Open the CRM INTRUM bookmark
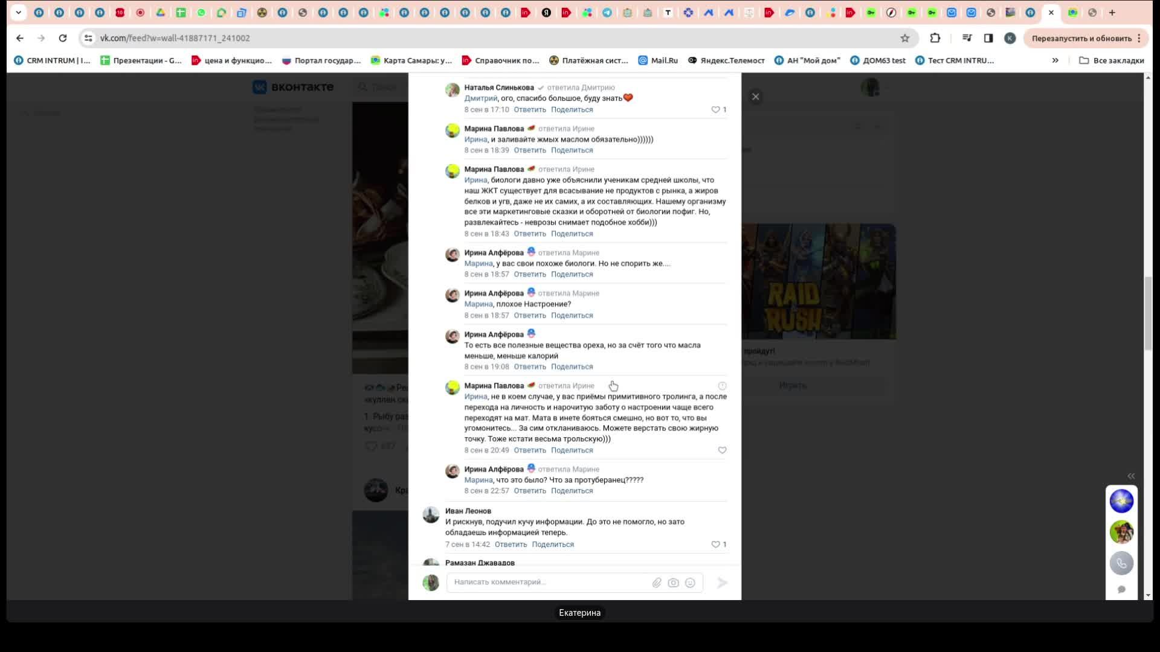 (x=52, y=60)
